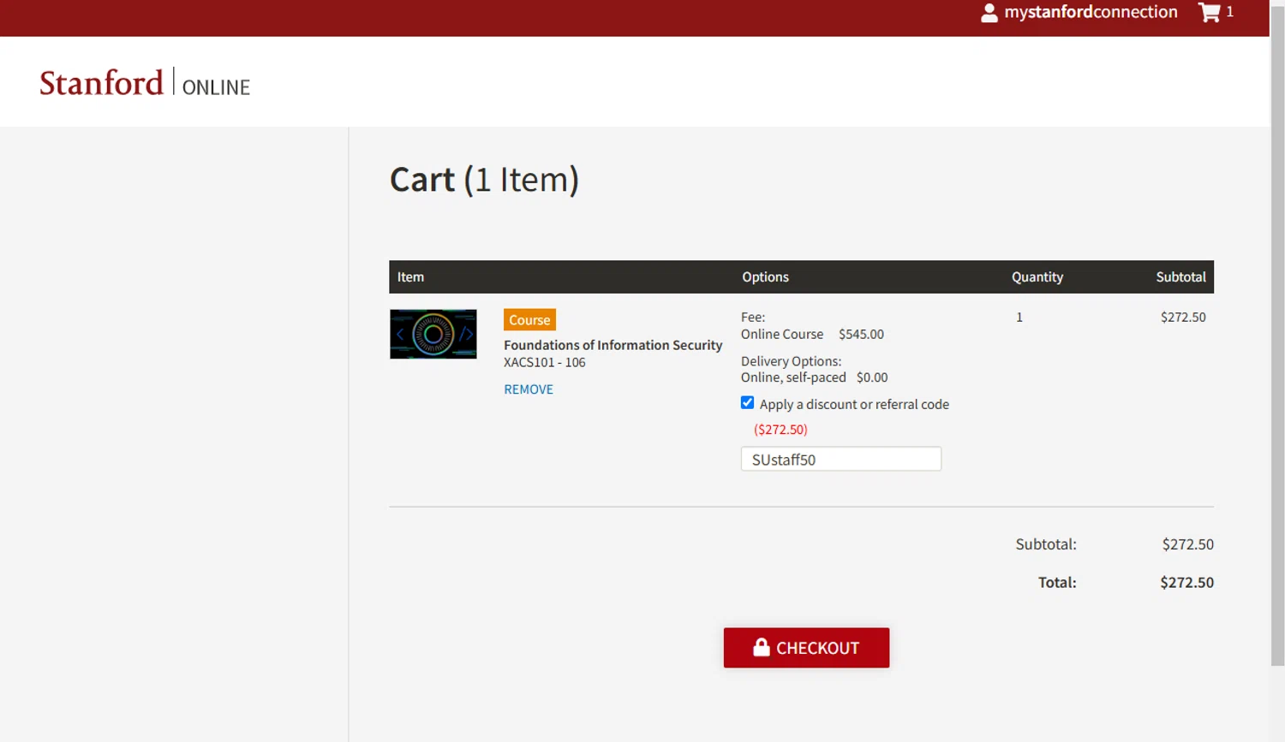The width and height of the screenshot is (1285, 742).
Task: Click the orange Course badge
Action: pyautogui.click(x=529, y=320)
